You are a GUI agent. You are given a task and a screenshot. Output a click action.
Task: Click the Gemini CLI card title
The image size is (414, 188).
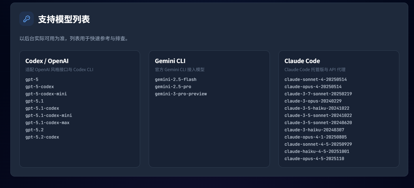pyautogui.click(x=170, y=61)
